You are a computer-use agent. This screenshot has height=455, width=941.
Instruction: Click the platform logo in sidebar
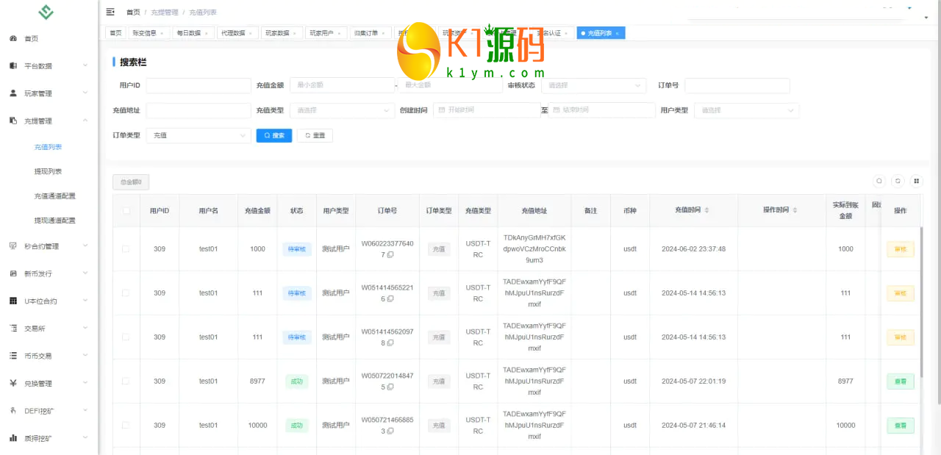(x=46, y=12)
